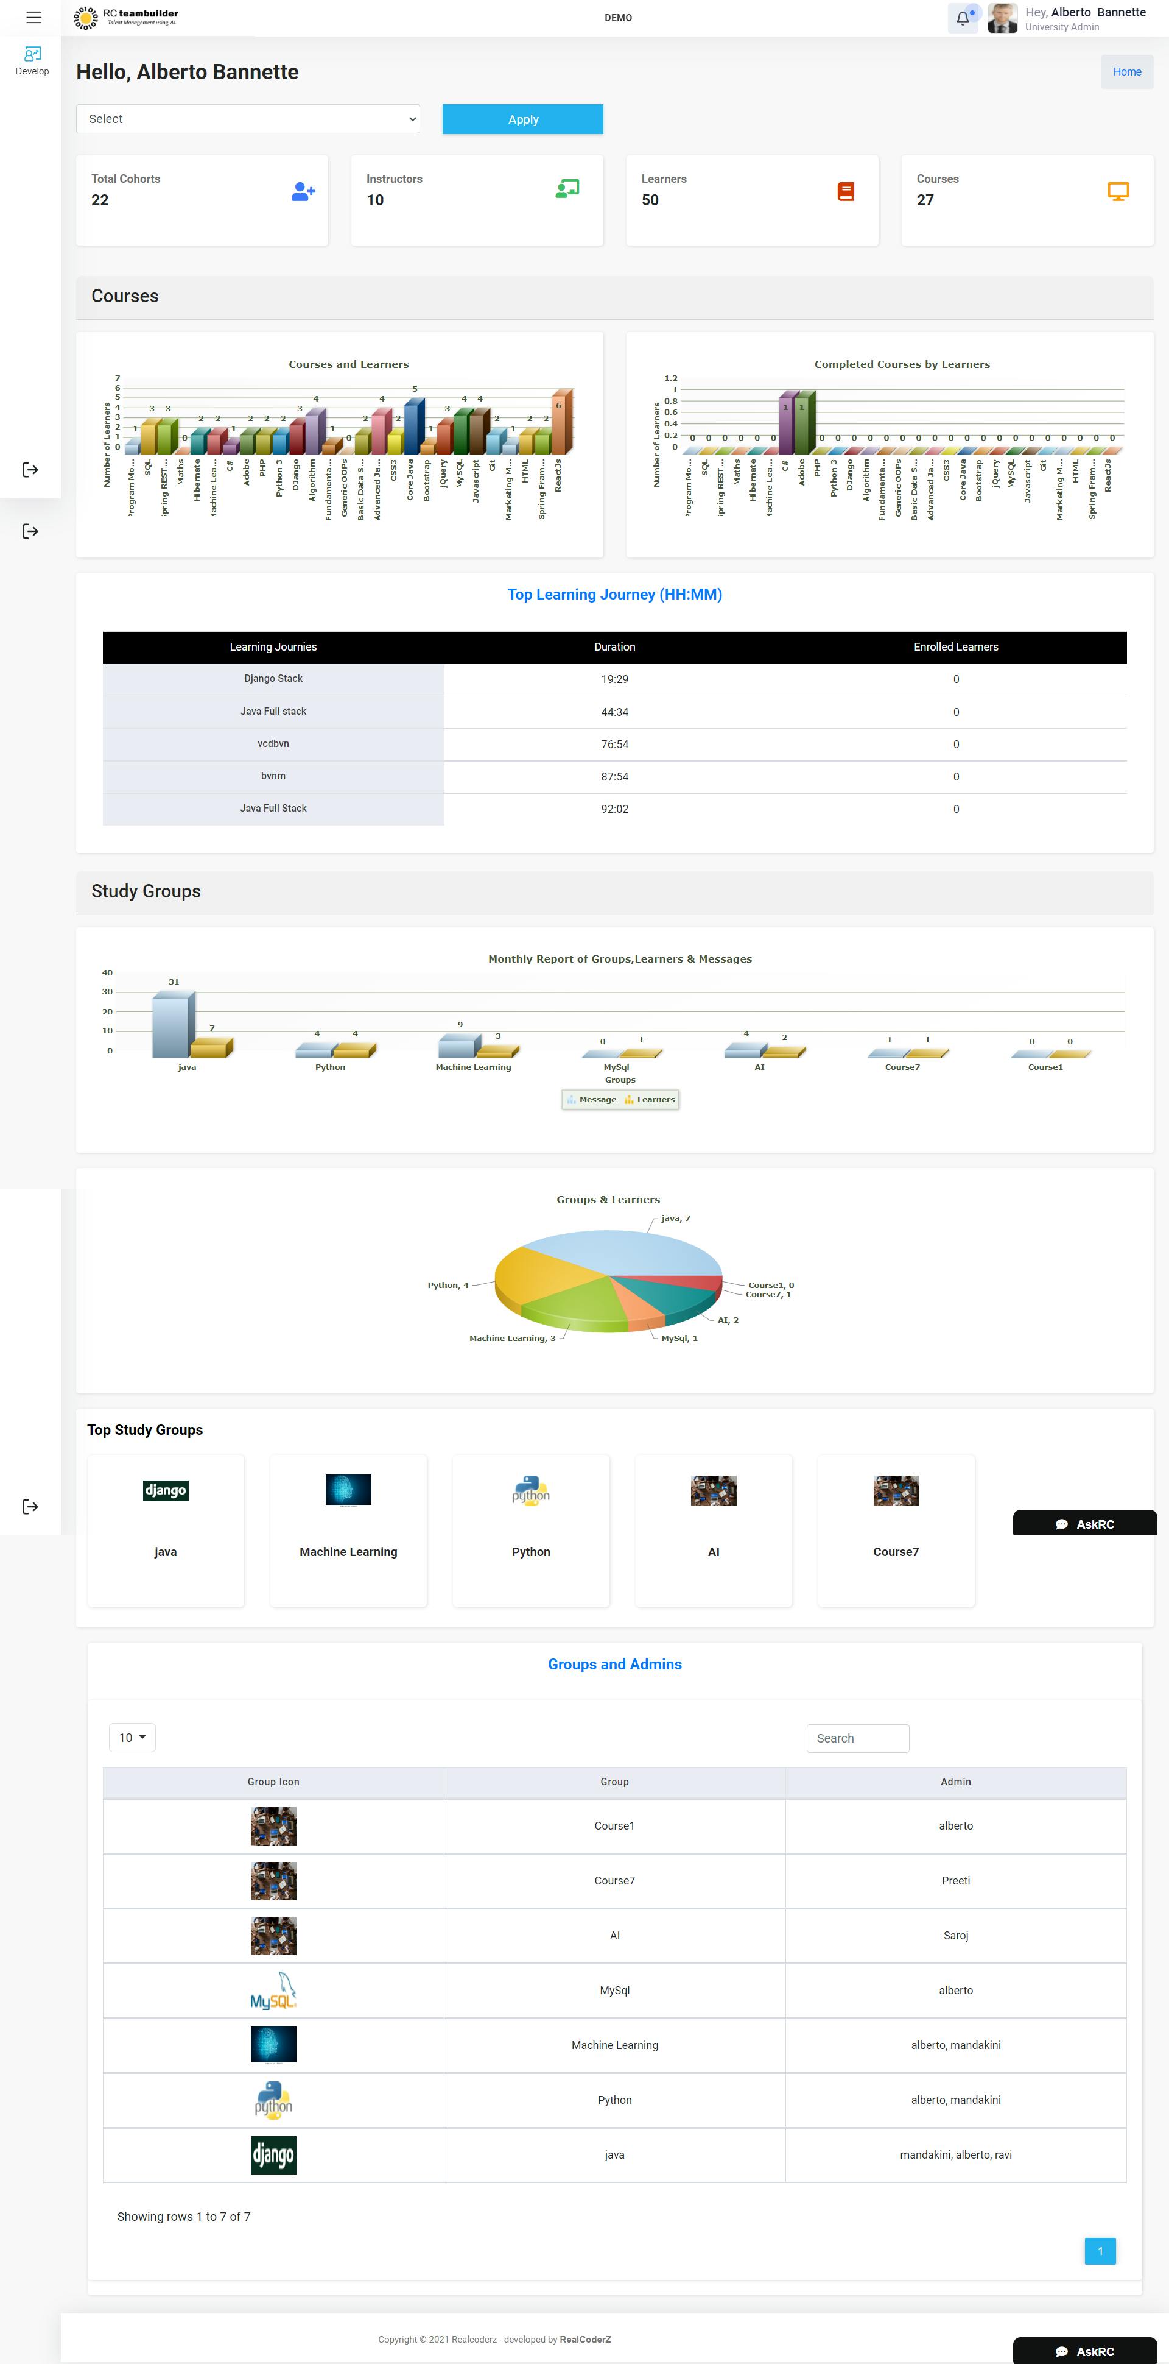Click the Instructors chalkboard icon
The image size is (1169, 2364).
[567, 189]
